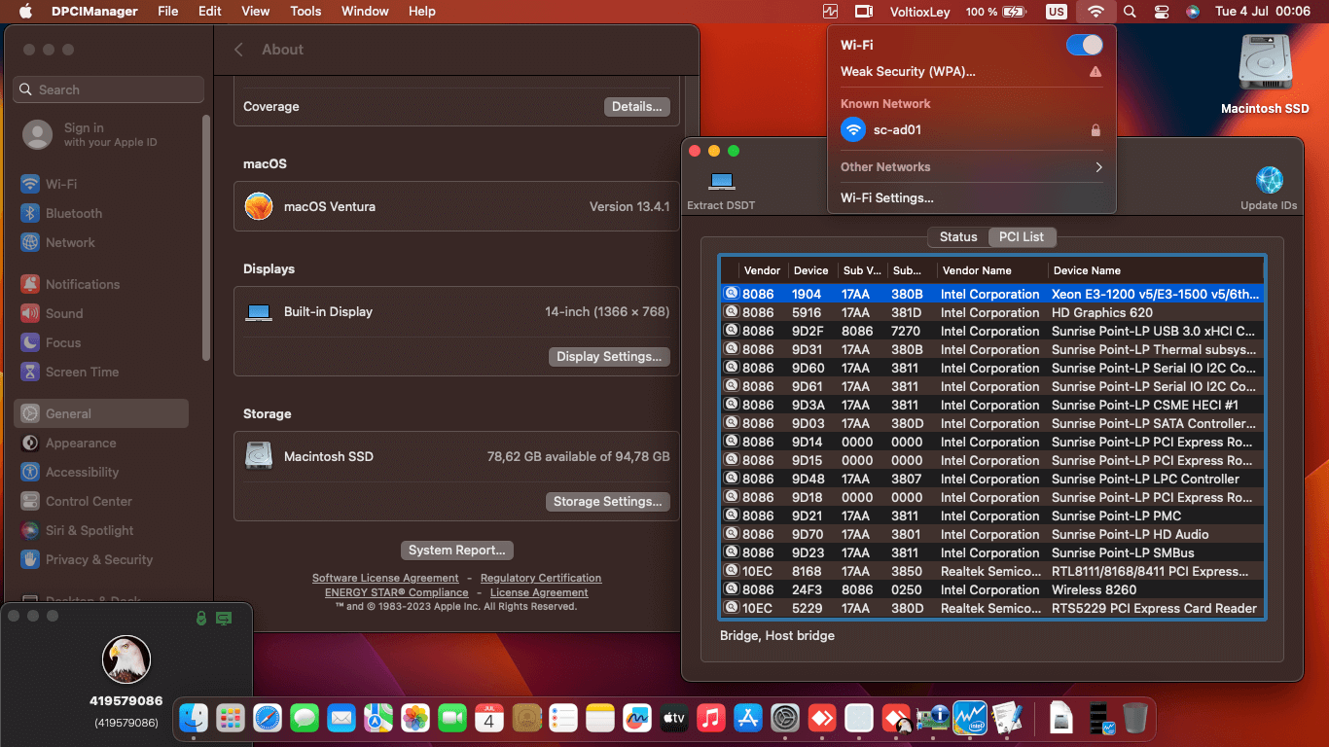The image size is (1329, 747).
Task: Expand Other Networks in the Wi-Fi menu
Action: [x=971, y=167]
